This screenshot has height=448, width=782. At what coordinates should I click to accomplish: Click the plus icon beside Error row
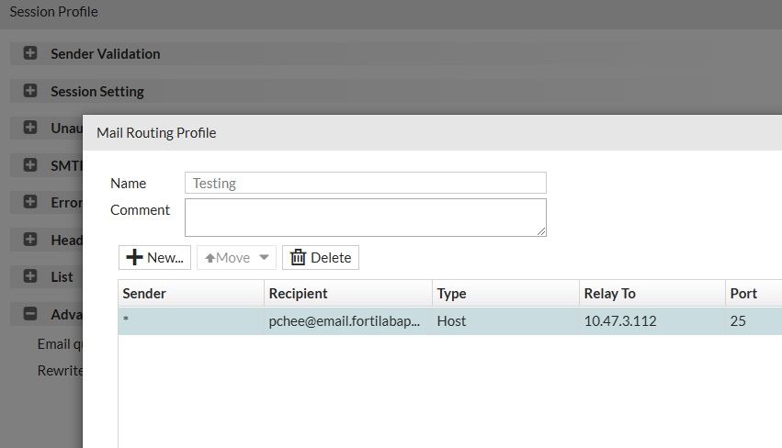pyautogui.click(x=30, y=202)
